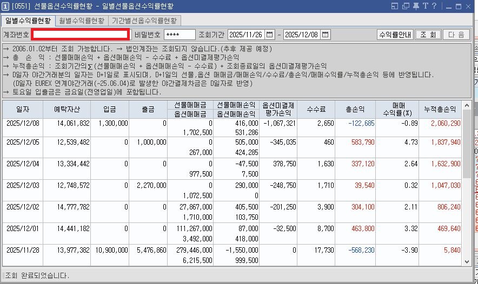
Task: Click the 다음 next button
Action: coord(456,35)
